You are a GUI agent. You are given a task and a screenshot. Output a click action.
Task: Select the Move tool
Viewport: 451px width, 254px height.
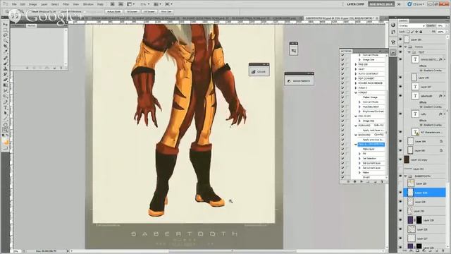coord(6,24)
